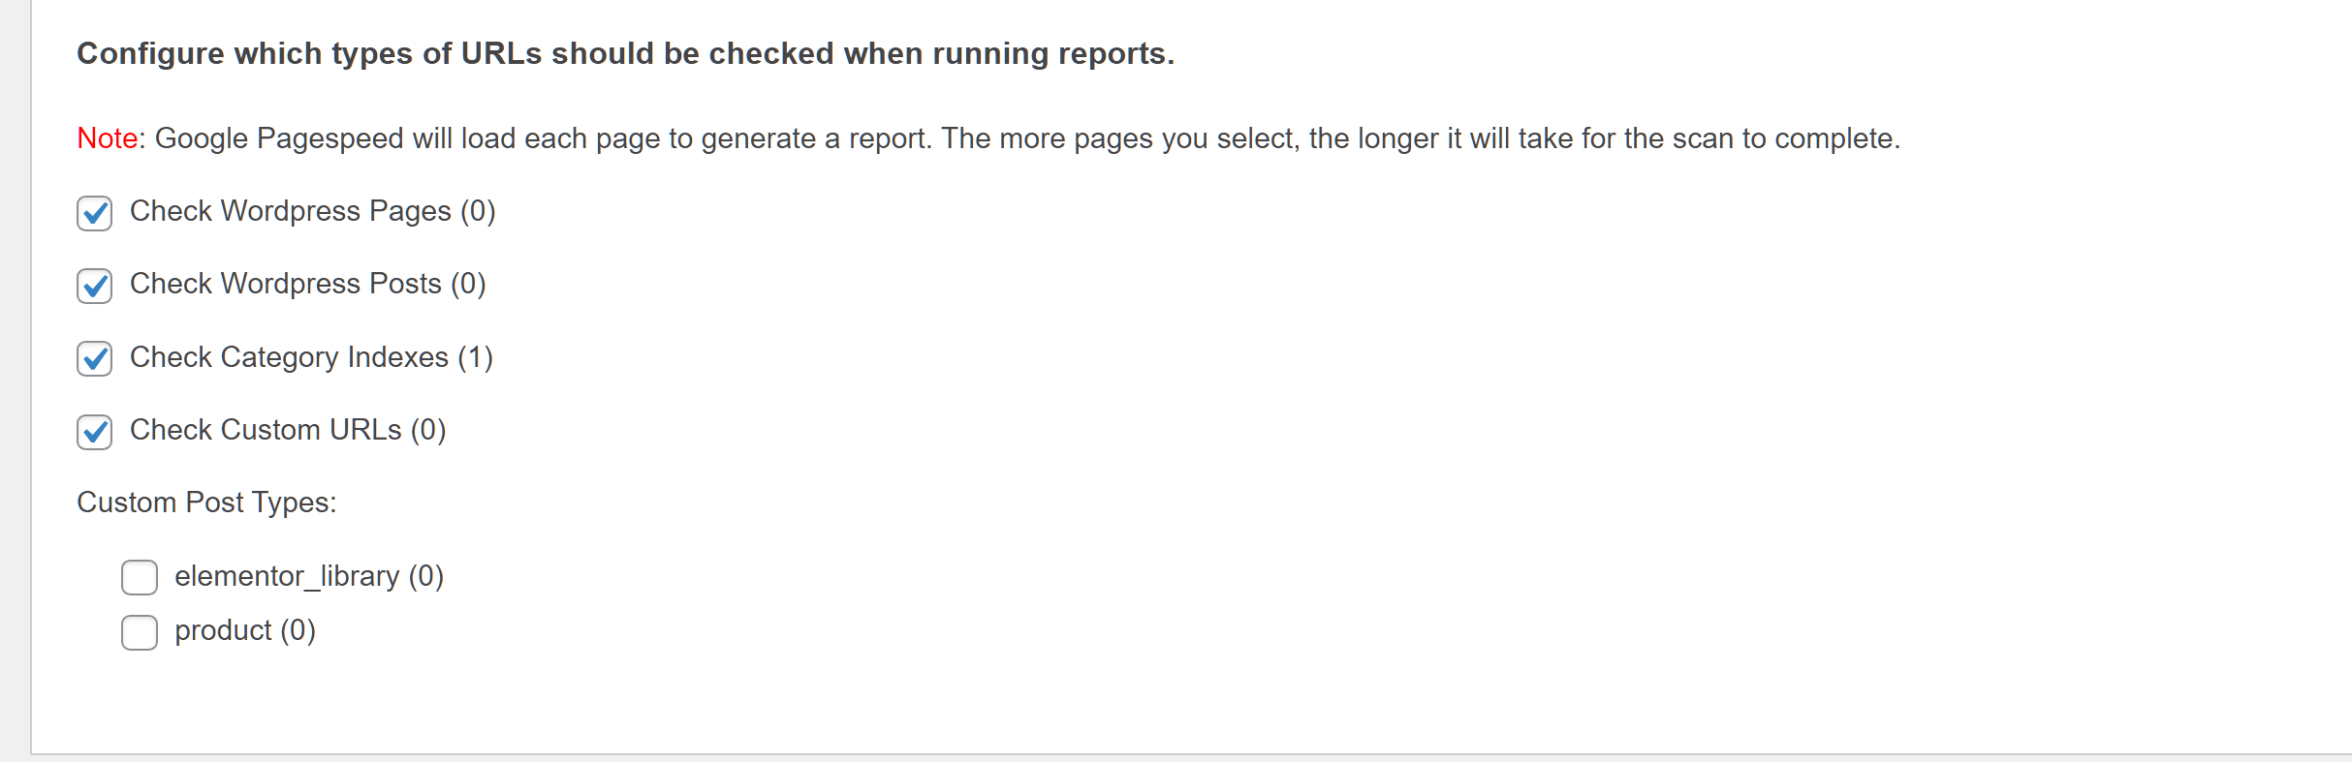
Task: Click the Google Pagespeed note sentence
Action: pos(988,138)
